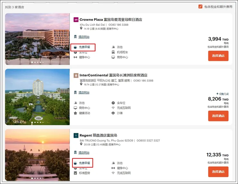Click the location pin icon for Regent
This screenshot has width=238, height=184.
coord(81,144)
